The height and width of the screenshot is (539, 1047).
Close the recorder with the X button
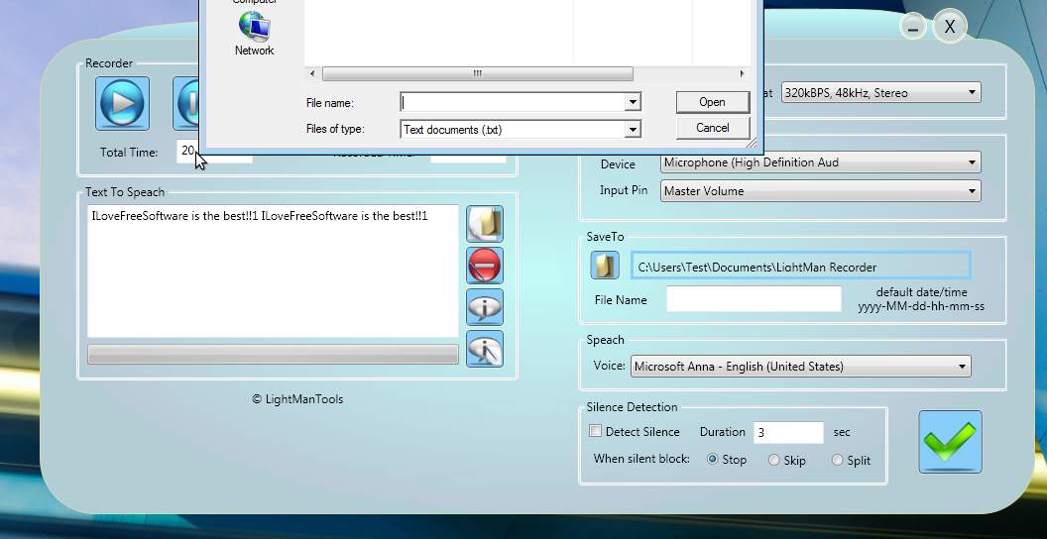(x=950, y=27)
